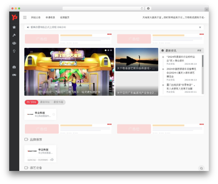This screenshot has width=218, height=184.
Task: Open the people group sidebar icon
Action: [x=14, y=43]
